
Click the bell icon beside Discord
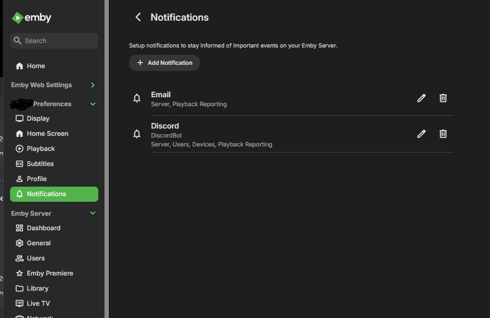[x=137, y=134]
